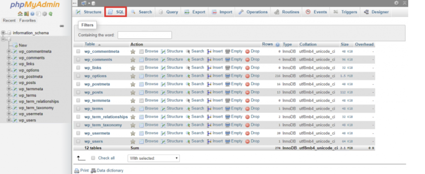Open the With selected dropdown
Image resolution: width=425 pixels, height=174 pixels.
point(154,158)
